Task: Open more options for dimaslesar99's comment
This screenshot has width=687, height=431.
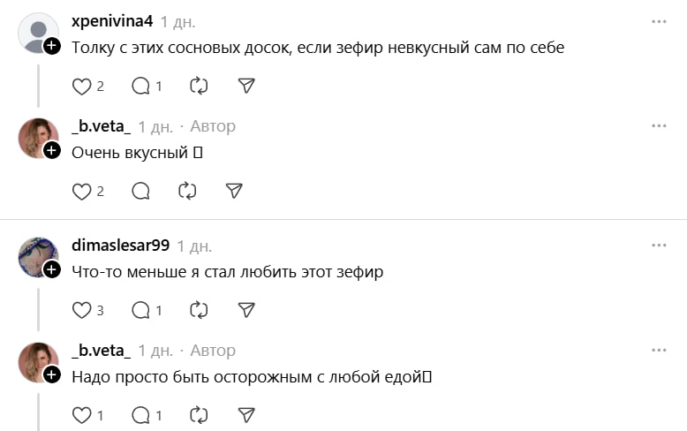Action: click(659, 246)
